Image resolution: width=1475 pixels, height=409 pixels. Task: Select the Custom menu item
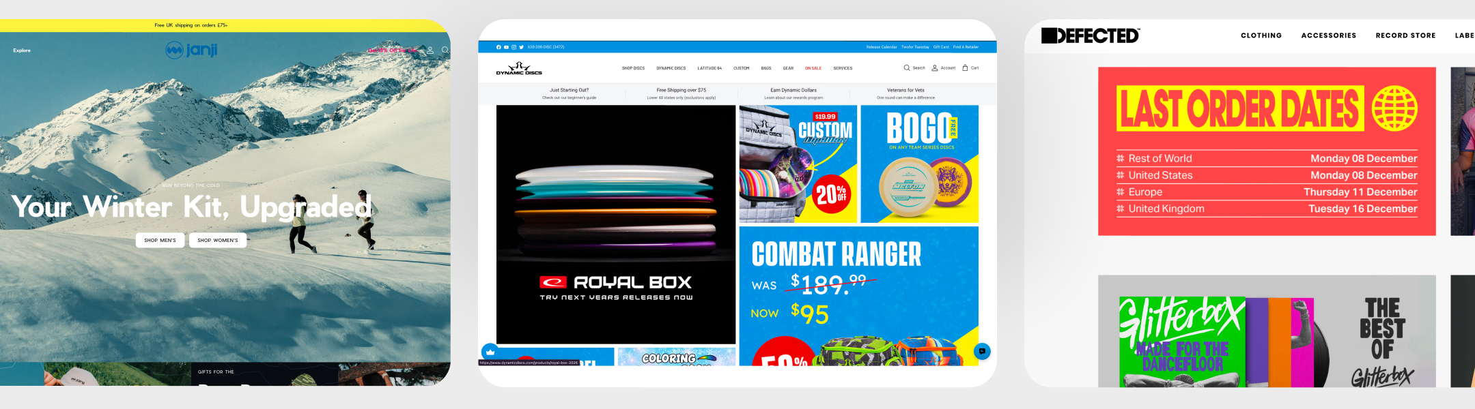point(742,68)
